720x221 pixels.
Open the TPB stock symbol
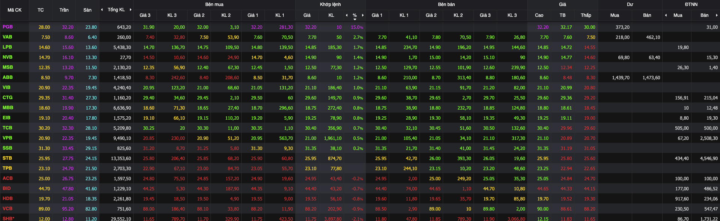(x=7, y=168)
